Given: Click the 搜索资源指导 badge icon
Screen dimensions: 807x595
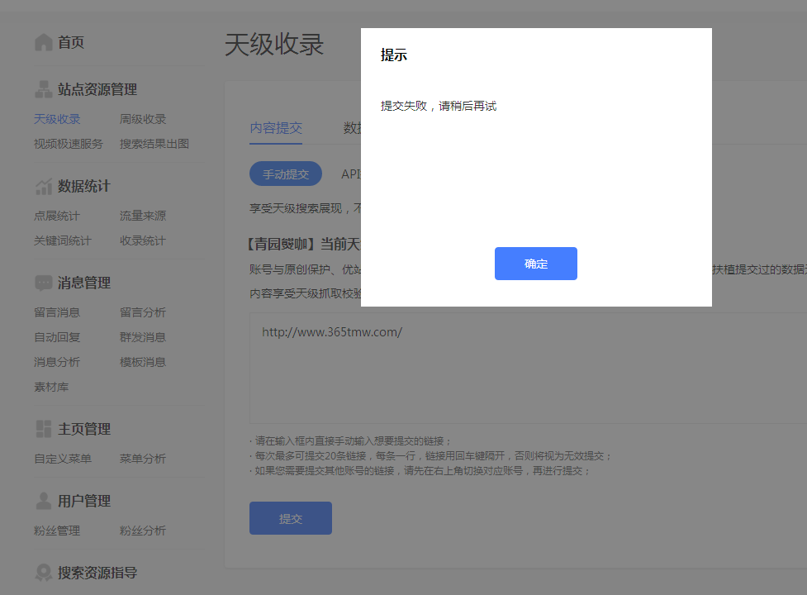Looking at the screenshot, I should coord(44,573).
